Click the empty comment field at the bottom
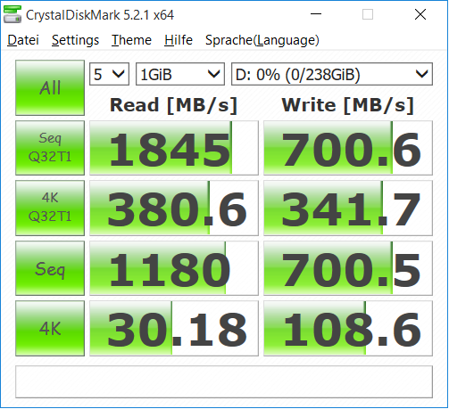449x409 pixels. click(224, 382)
